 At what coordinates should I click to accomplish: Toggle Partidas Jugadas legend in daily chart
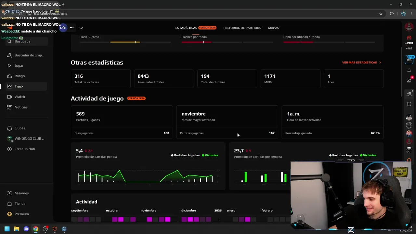click(x=185, y=155)
